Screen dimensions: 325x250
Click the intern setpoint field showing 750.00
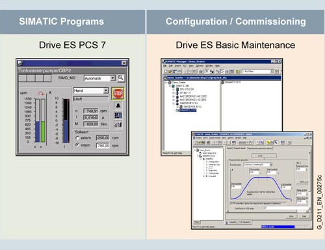103,145
